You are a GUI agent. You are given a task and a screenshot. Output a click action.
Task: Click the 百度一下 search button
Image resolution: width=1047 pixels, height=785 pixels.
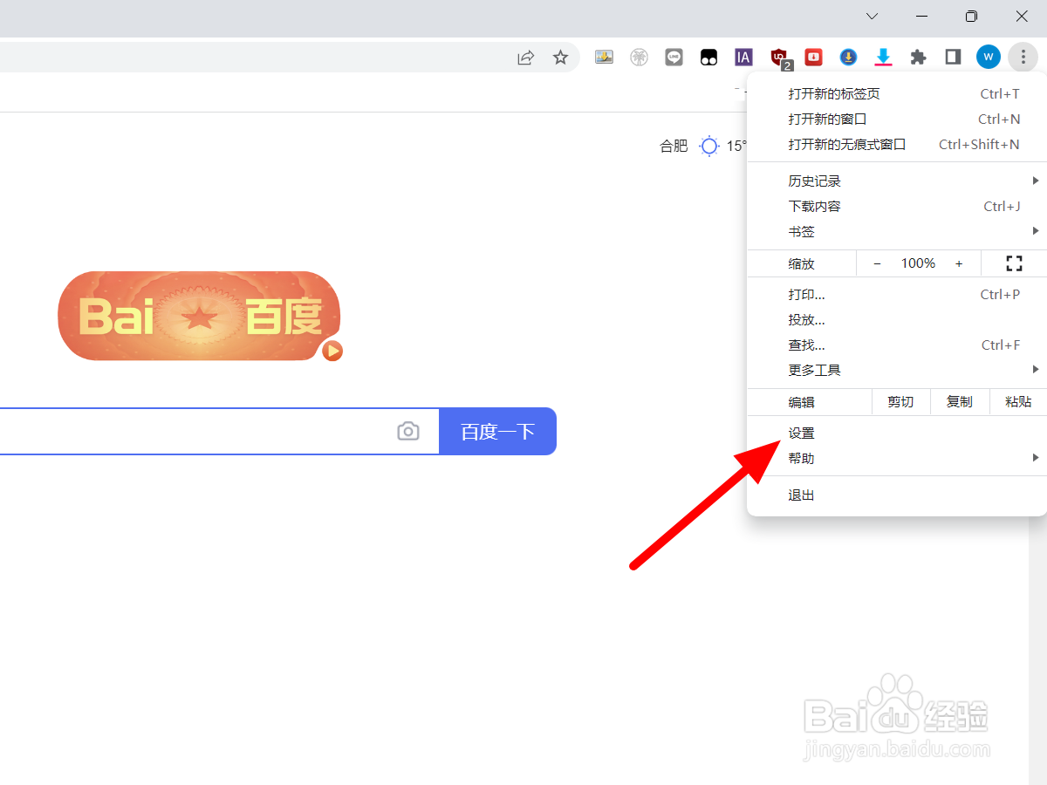[497, 431]
